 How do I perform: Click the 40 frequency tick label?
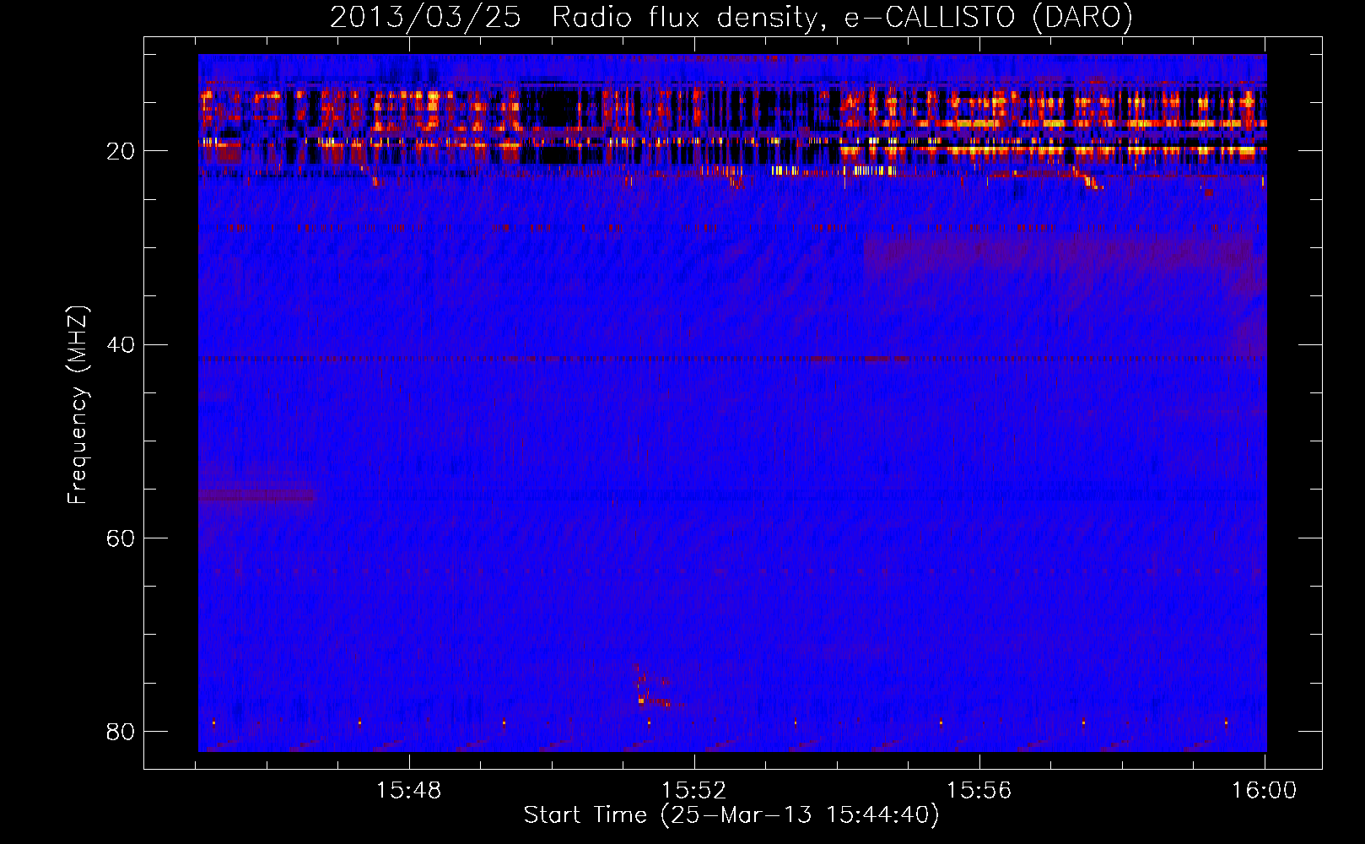coord(121,345)
